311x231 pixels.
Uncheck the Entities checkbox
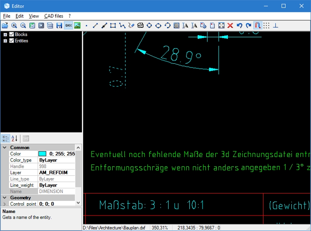coord(11,41)
